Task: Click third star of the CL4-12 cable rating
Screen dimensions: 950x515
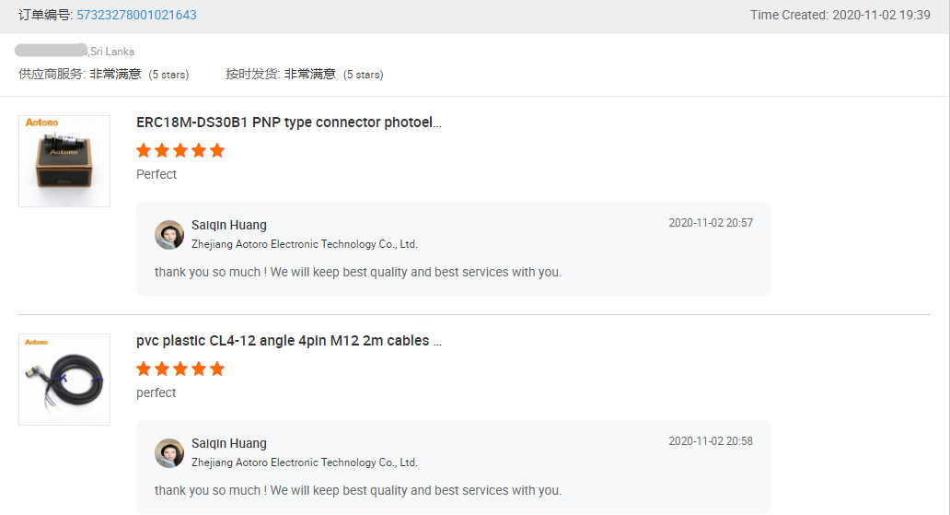Action: [x=180, y=369]
